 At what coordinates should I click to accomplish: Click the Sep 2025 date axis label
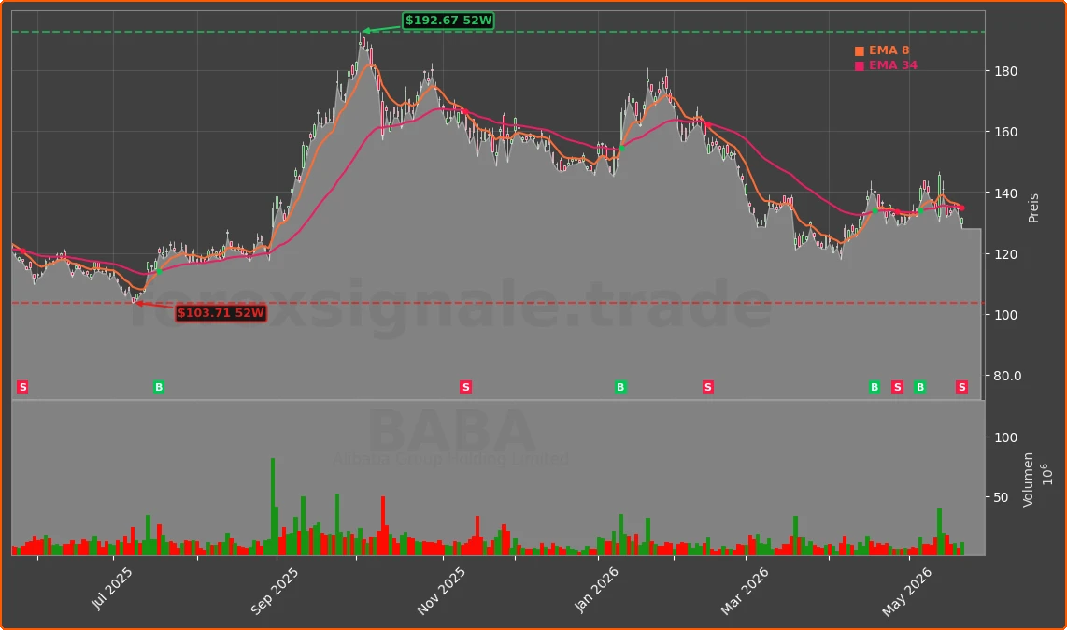(274, 592)
